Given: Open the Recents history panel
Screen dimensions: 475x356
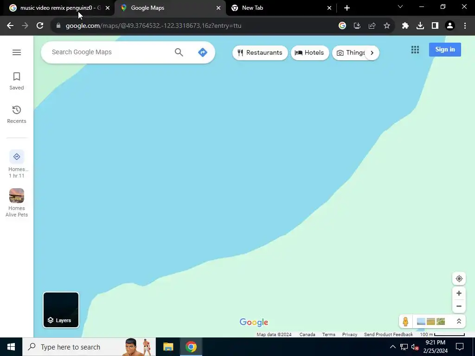Looking at the screenshot, I should 17,114.
